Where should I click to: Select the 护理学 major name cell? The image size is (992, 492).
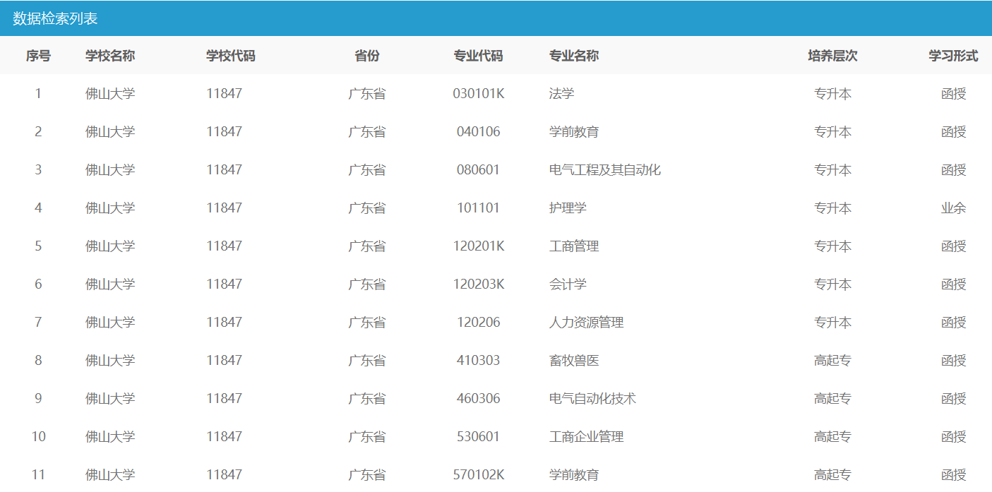click(x=568, y=208)
